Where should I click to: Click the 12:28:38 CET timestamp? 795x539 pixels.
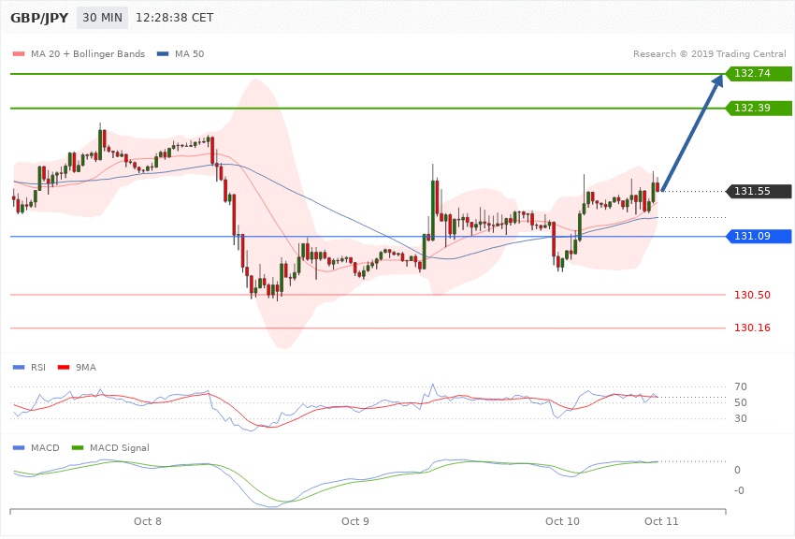(174, 18)
